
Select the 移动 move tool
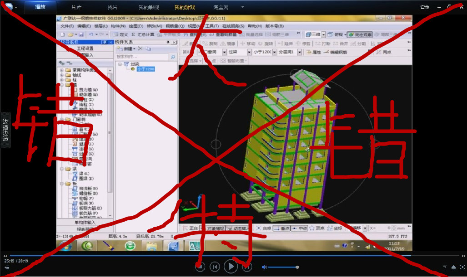pyautogui.click(x=248, y=44)
